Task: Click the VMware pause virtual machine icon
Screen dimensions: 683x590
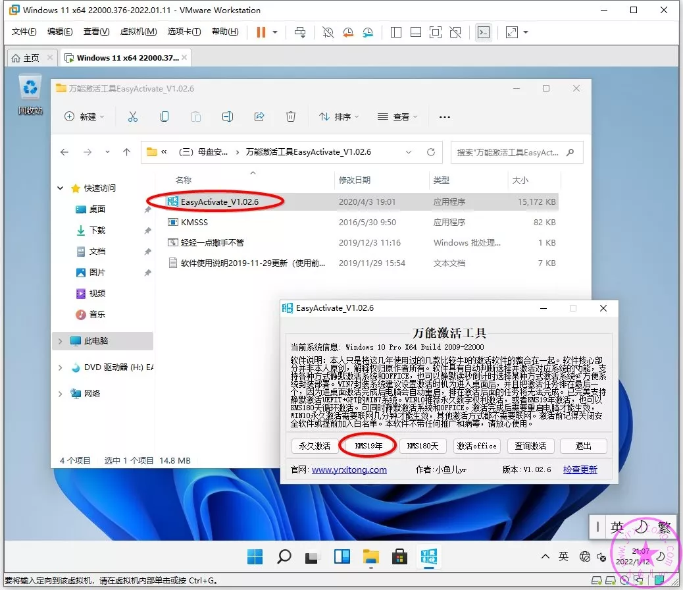Action: coord(261,32)
